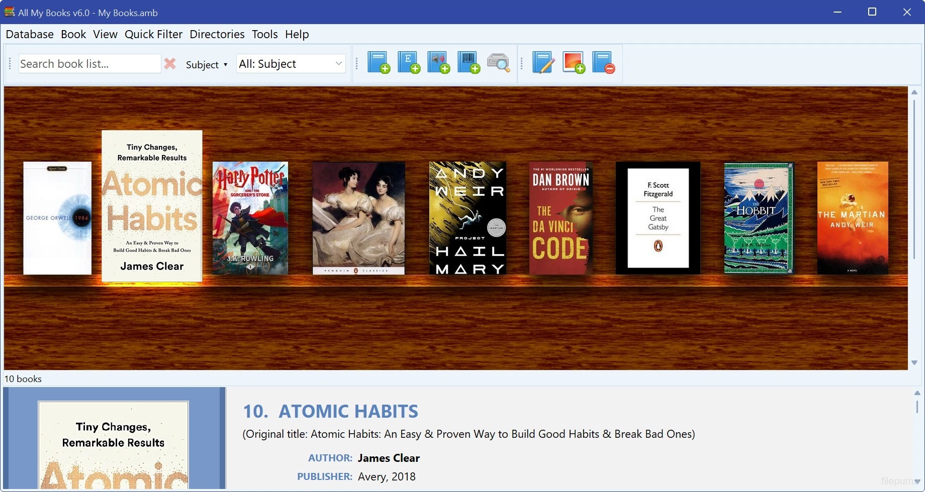925x492 pixels.
Task: Click the bookshelf vertical scrollbar thumb
Action: click(x=914, y=179)
